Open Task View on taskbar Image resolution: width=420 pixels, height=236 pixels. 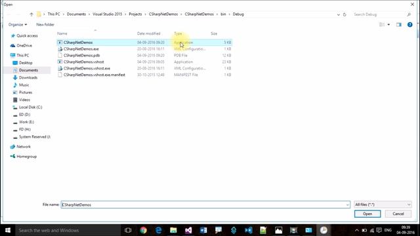[128, 230]
